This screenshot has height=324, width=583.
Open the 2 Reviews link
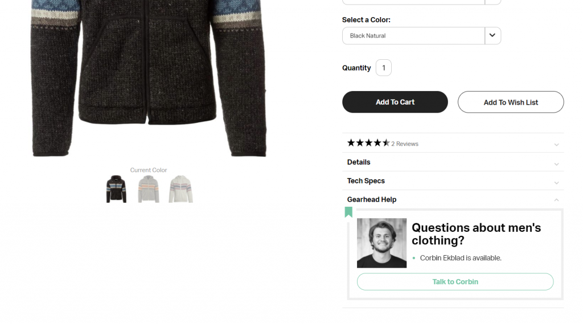[405, 144]
